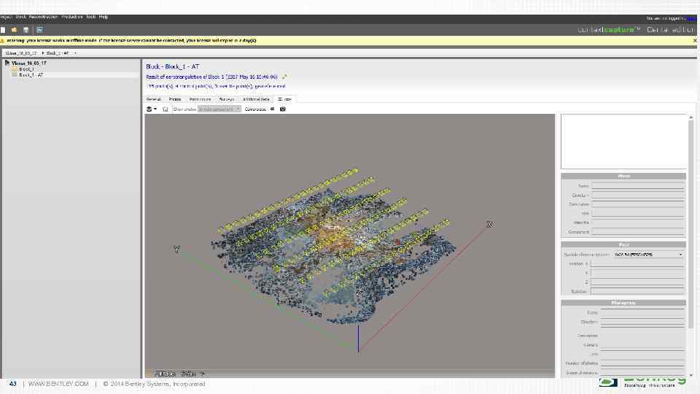This screenshot has height=394, width=700.
Task: Click the scrollbar up arrow in properties panel
Action: tap(691, 117)
